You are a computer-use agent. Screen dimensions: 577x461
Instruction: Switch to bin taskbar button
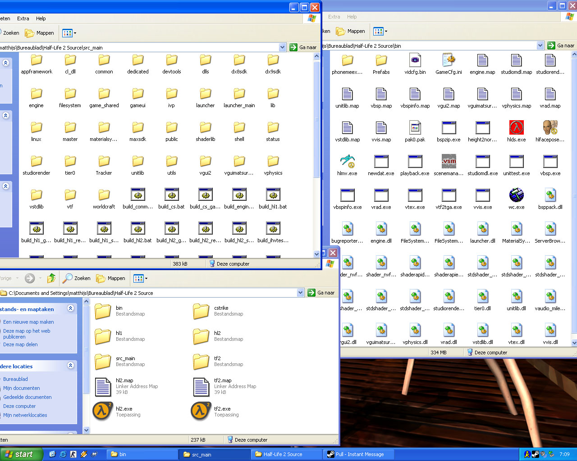tap(142, 454)
